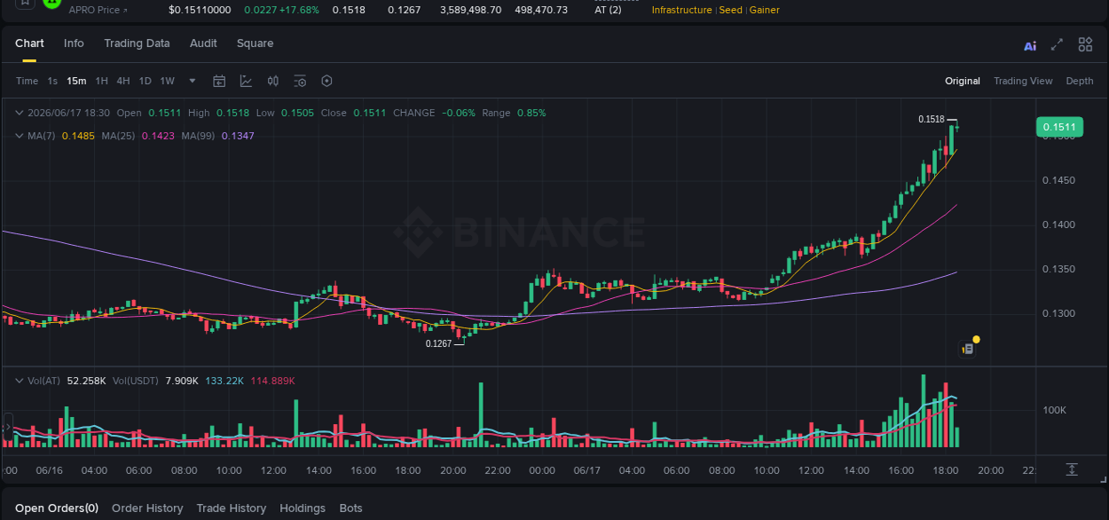Open the Square tab

pyautogui.click(x=255, y=43)
